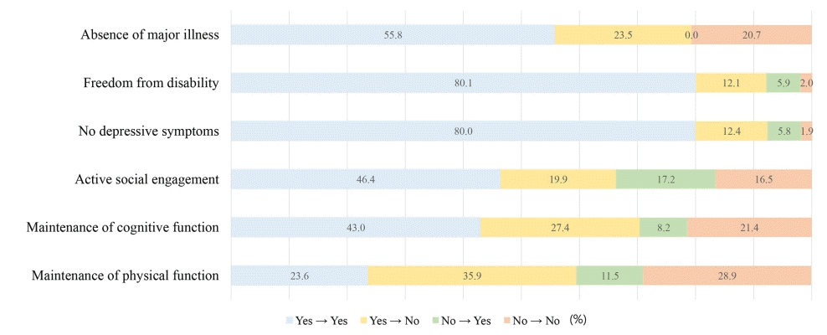Select the 11.5 green bar segment
The width and height of the screenshot is (827, 335).
609,275
